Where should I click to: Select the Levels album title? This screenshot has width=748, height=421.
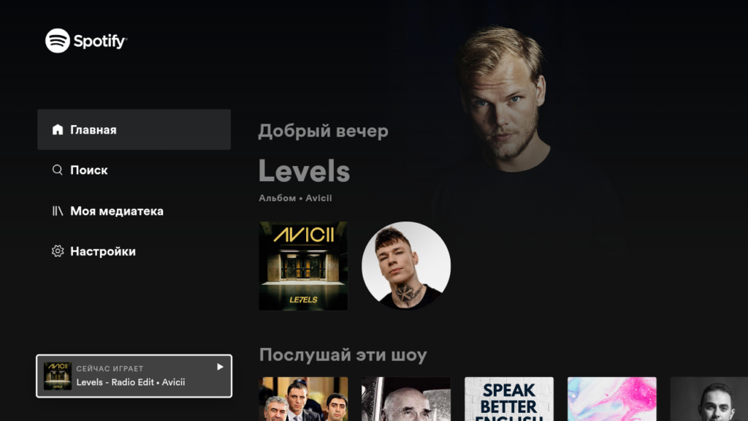coord(305,171)
